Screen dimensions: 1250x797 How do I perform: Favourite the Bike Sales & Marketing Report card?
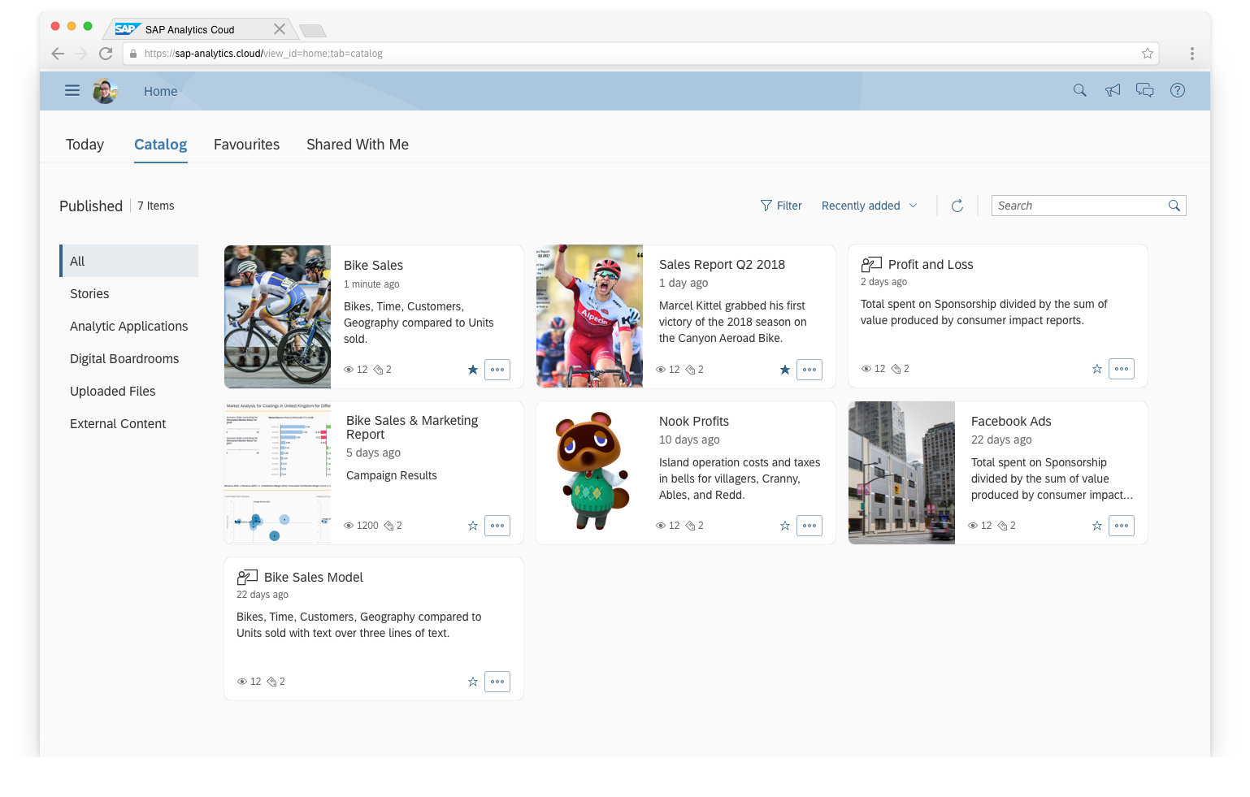click(473, 526)
